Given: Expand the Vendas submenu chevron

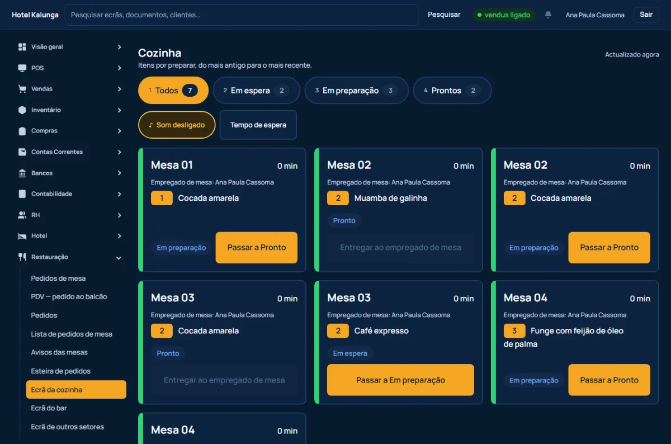Looking at the screenshot, I should (119, 89).
